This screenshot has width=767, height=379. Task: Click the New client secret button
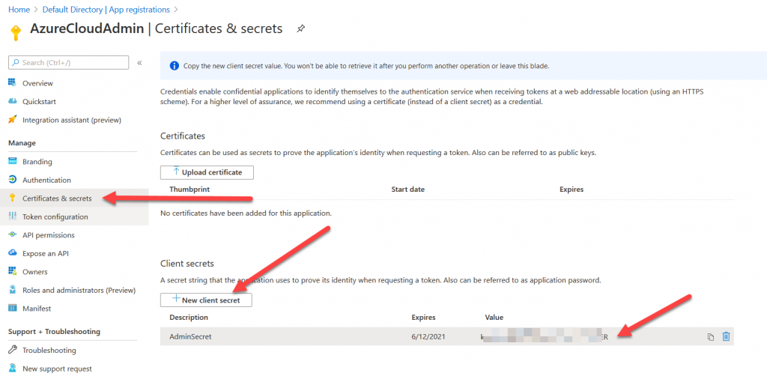point(206,300)
